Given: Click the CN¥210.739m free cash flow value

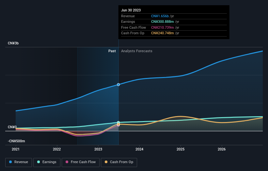Looking at the screenshot, I should (162, 27).
